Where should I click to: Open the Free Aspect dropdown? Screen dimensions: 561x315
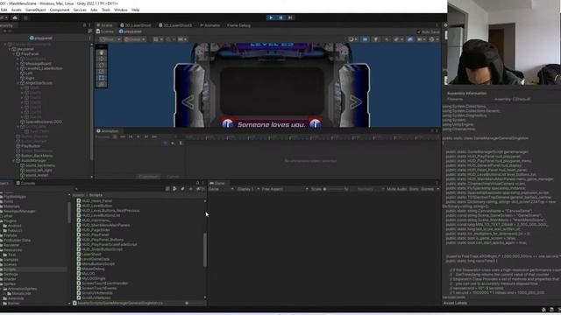coord(285,189)
